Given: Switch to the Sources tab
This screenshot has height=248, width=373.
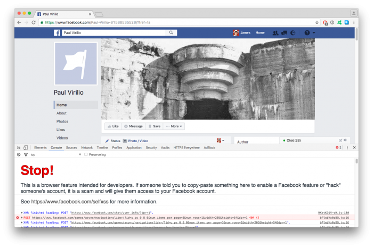Looking at the screenshot, I should coord(71,147).
